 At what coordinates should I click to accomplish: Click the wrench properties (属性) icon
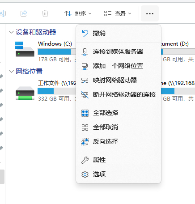85,160
